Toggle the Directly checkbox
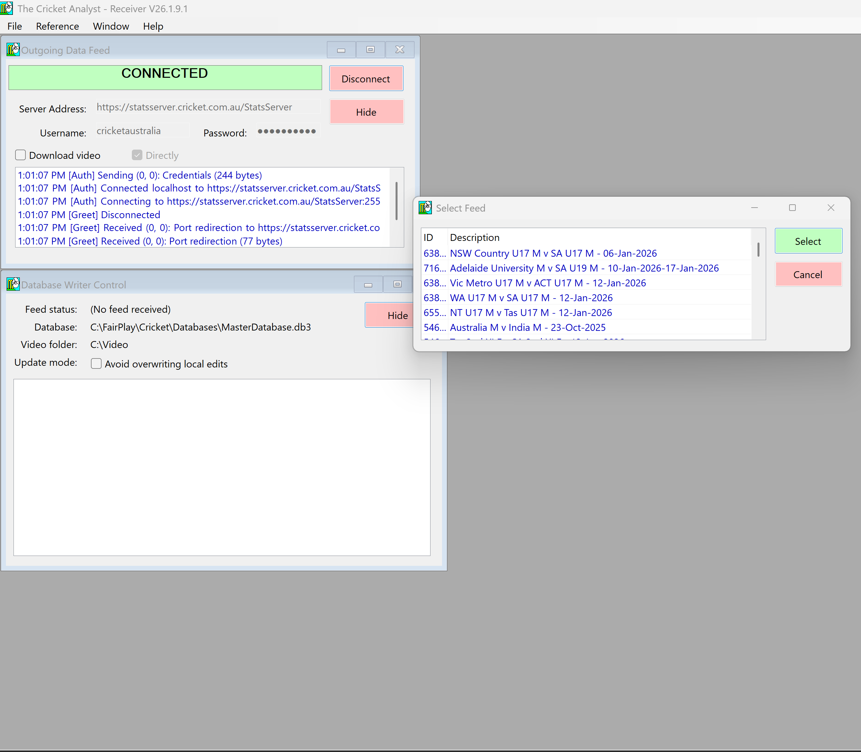The image size is (861, 752). [137, 155]
